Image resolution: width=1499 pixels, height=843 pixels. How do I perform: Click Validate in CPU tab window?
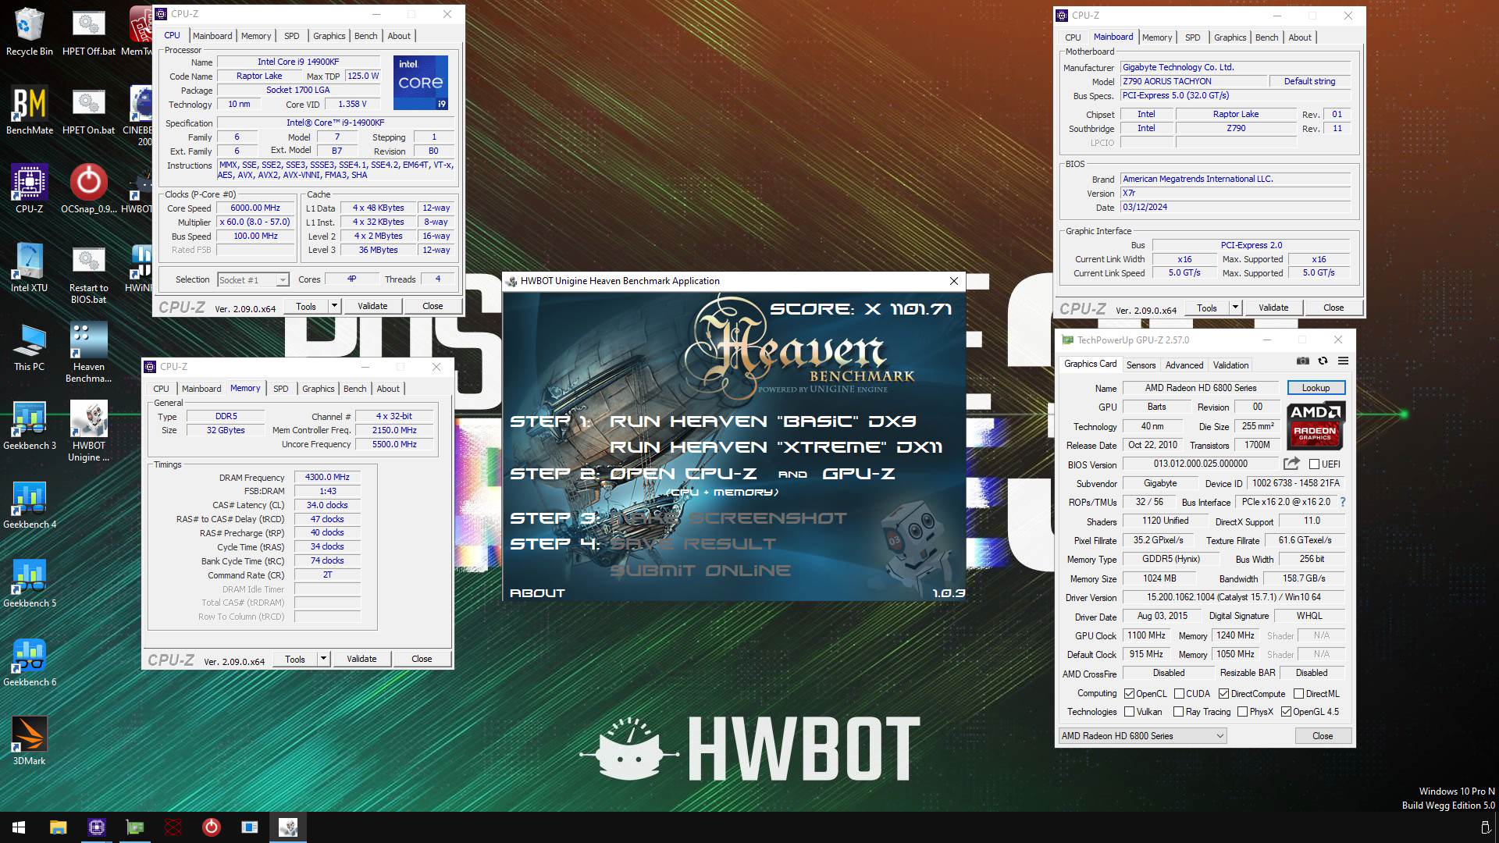(x=372, y=306)
